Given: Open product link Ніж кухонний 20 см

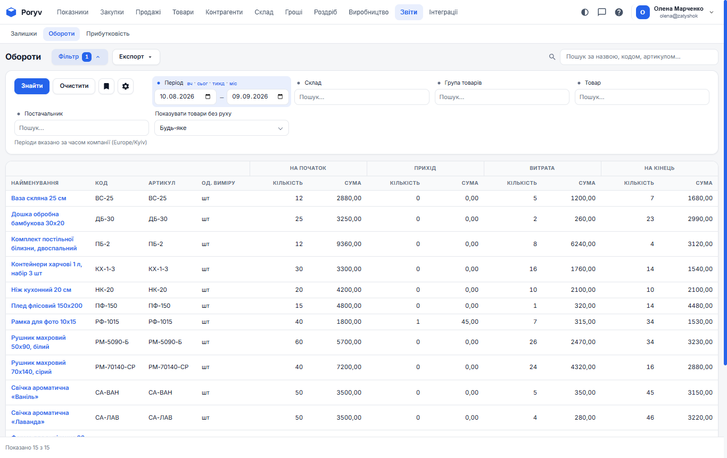Looking at the screenshot, I should 41,290.
